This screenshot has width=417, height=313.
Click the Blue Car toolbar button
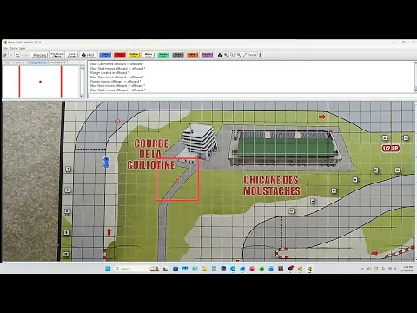105,55
